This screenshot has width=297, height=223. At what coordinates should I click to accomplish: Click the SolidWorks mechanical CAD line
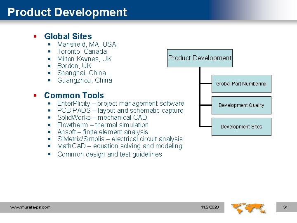click(102, 117)
